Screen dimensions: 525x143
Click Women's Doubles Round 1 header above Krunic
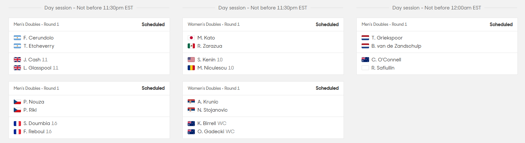coord(214,88)
